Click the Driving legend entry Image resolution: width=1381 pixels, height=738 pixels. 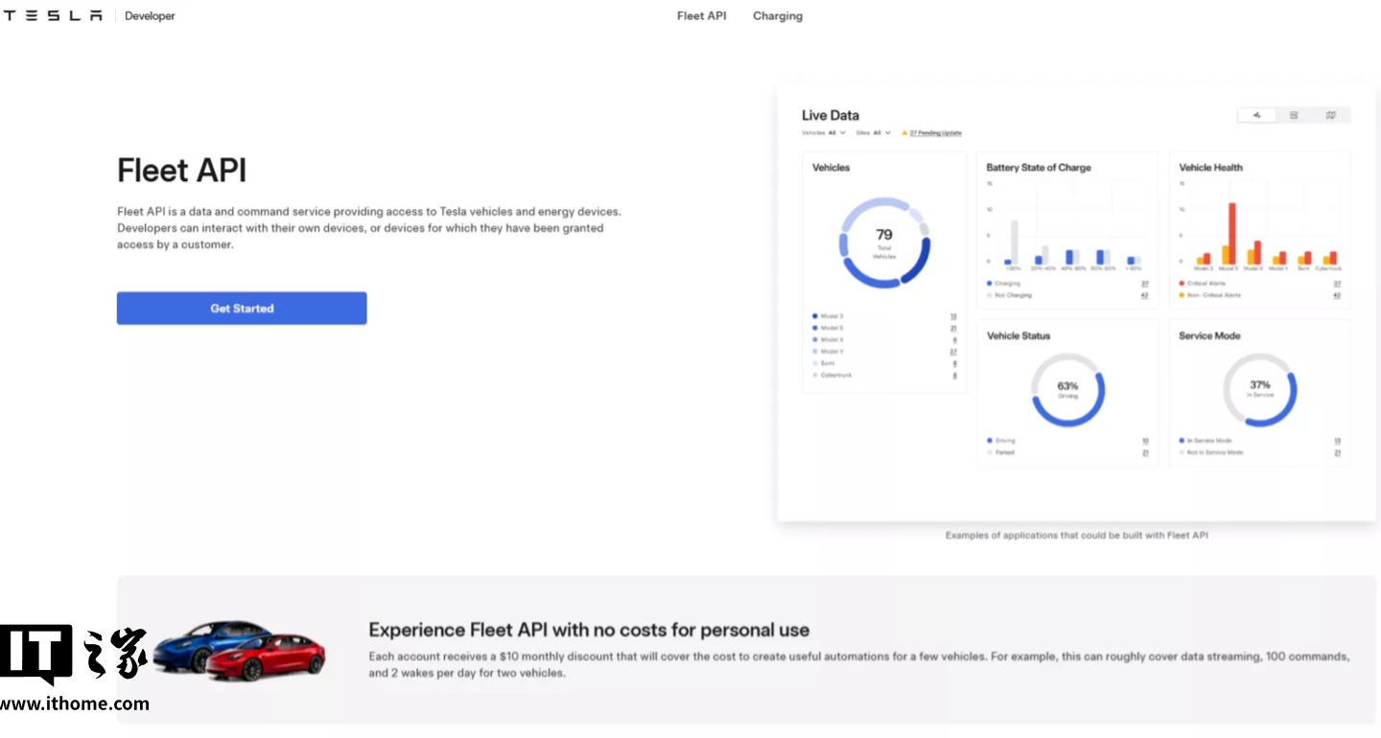click(x=1000, y=441)
